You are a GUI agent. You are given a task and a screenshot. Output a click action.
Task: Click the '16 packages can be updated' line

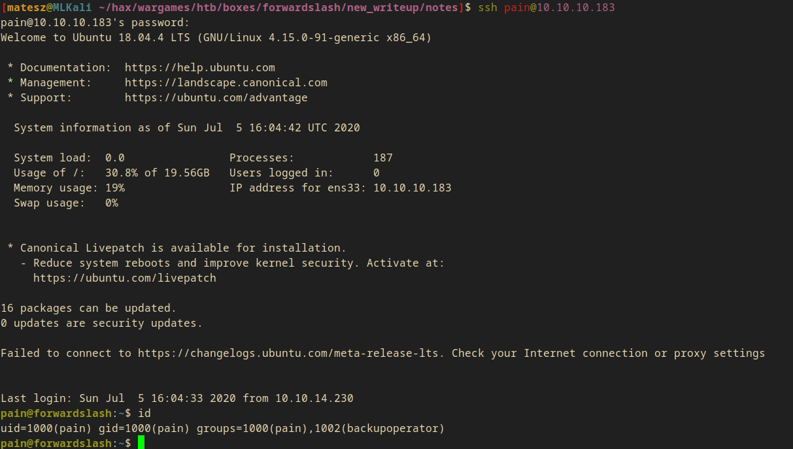point(88,308)
